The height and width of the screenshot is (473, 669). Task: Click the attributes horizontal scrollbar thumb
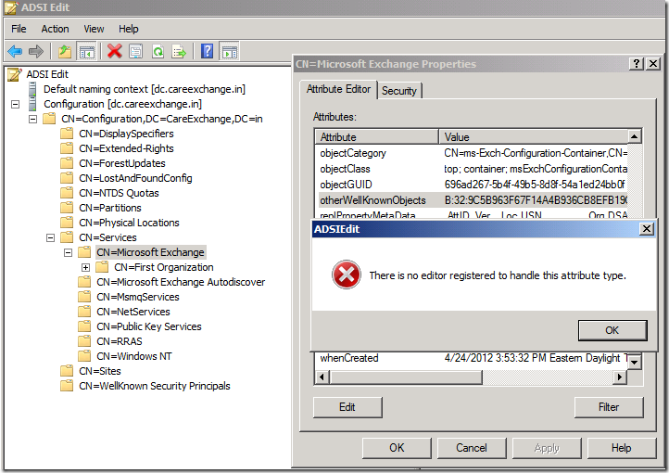pyautogui.click(x=405, y=377)
